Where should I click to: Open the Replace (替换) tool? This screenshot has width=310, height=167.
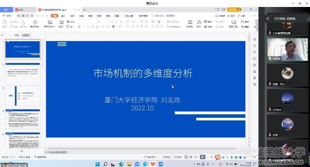tap(245, 27)
